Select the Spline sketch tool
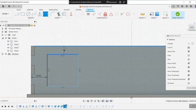 pyautogui.click(x=34, y=14)
